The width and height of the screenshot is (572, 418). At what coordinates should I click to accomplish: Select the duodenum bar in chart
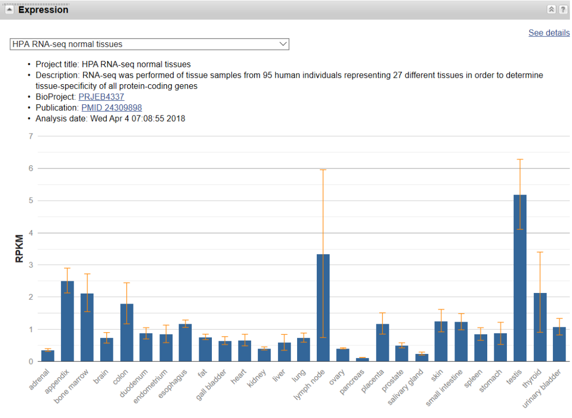click(146, 347)
